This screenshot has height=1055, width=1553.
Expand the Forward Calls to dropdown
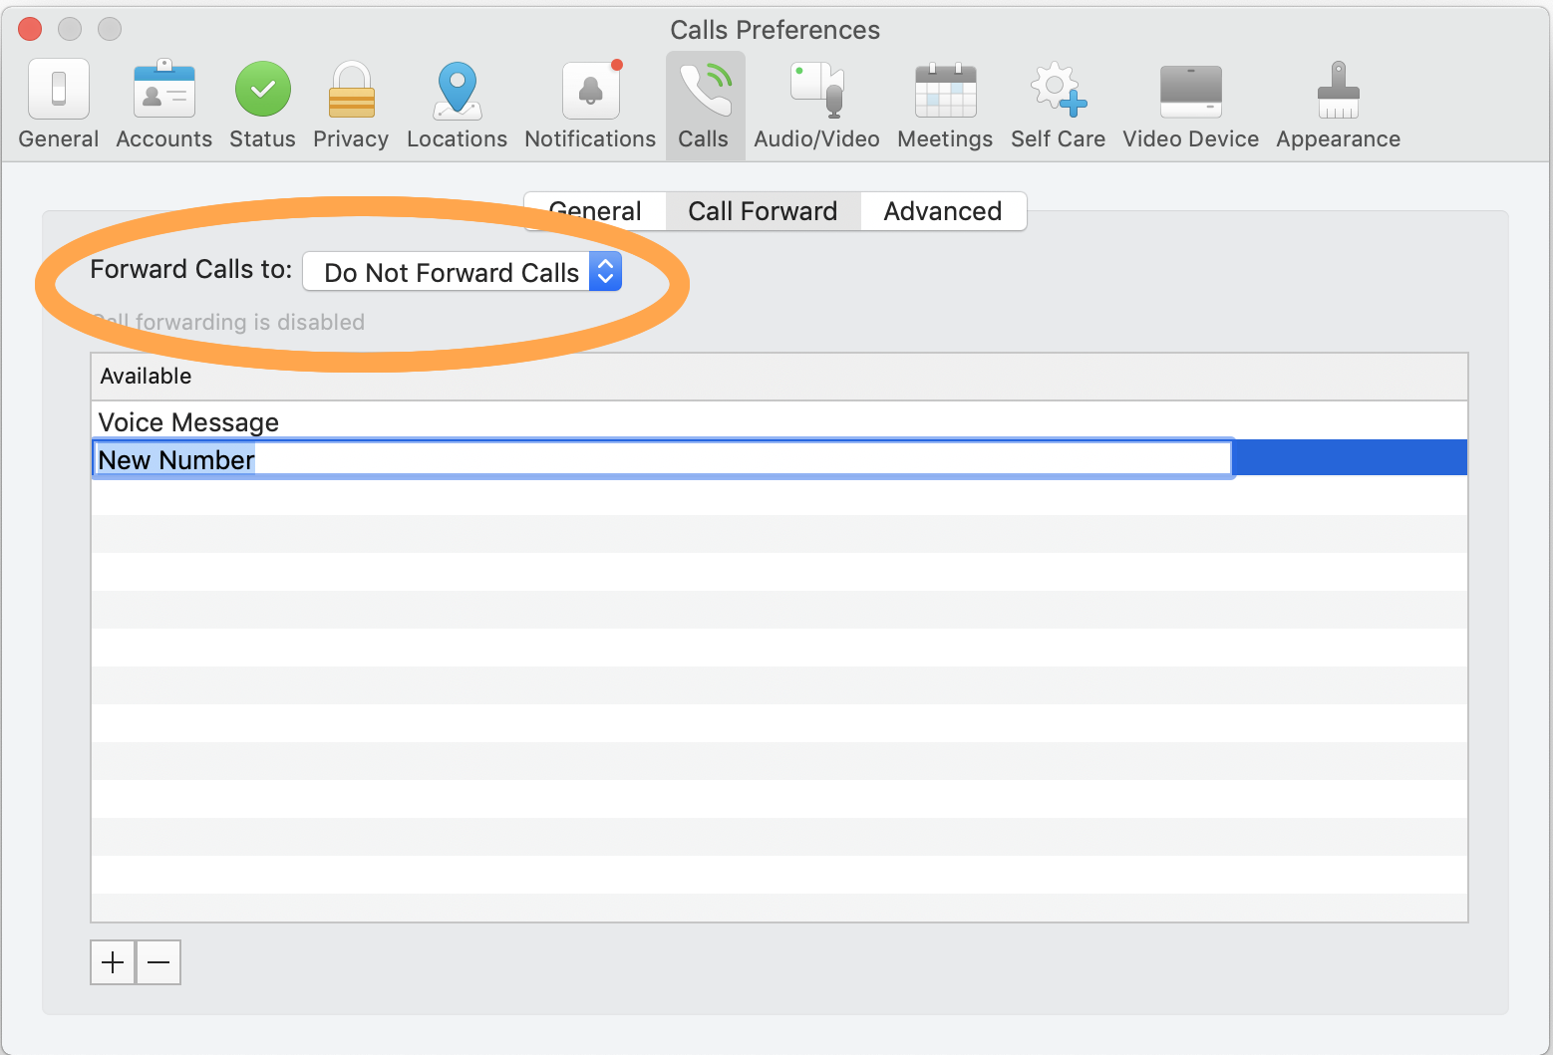tap(463, 272)
